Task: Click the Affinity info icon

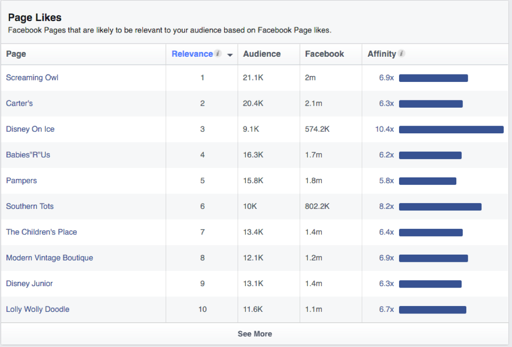Action: pyautogui.click(x=402, y=54)
